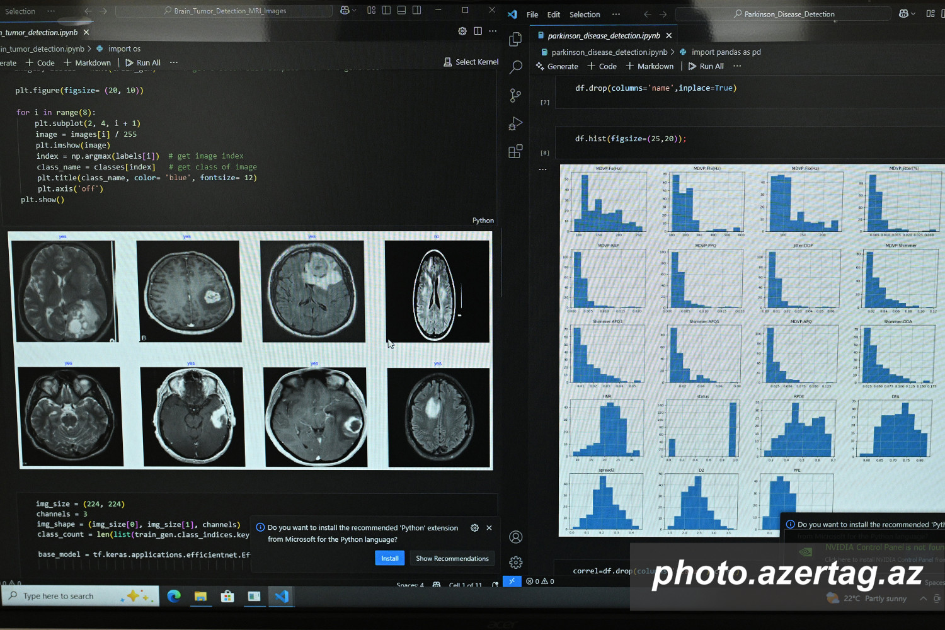Open Selection menu in the Parkinson window

585,14
